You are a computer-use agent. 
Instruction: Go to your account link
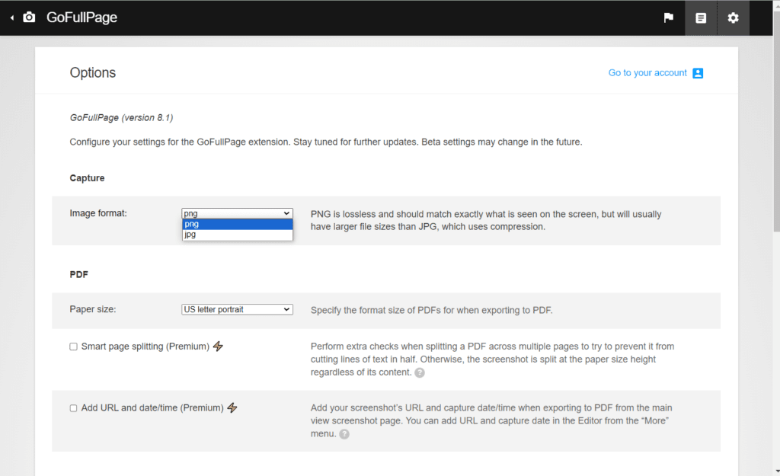click(647, 73)
